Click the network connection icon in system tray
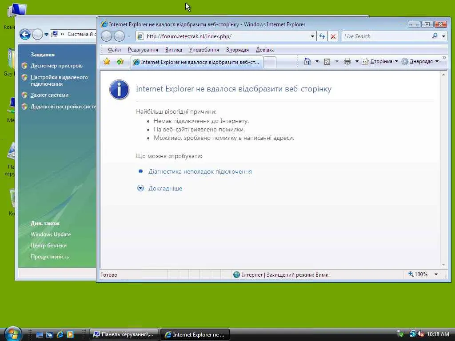Image resolution: width=455 pixels, height=341 pixels. point(412,334)
